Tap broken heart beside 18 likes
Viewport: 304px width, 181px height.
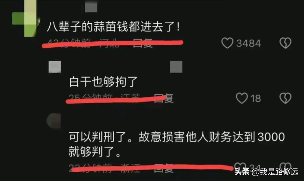(286, 98)
